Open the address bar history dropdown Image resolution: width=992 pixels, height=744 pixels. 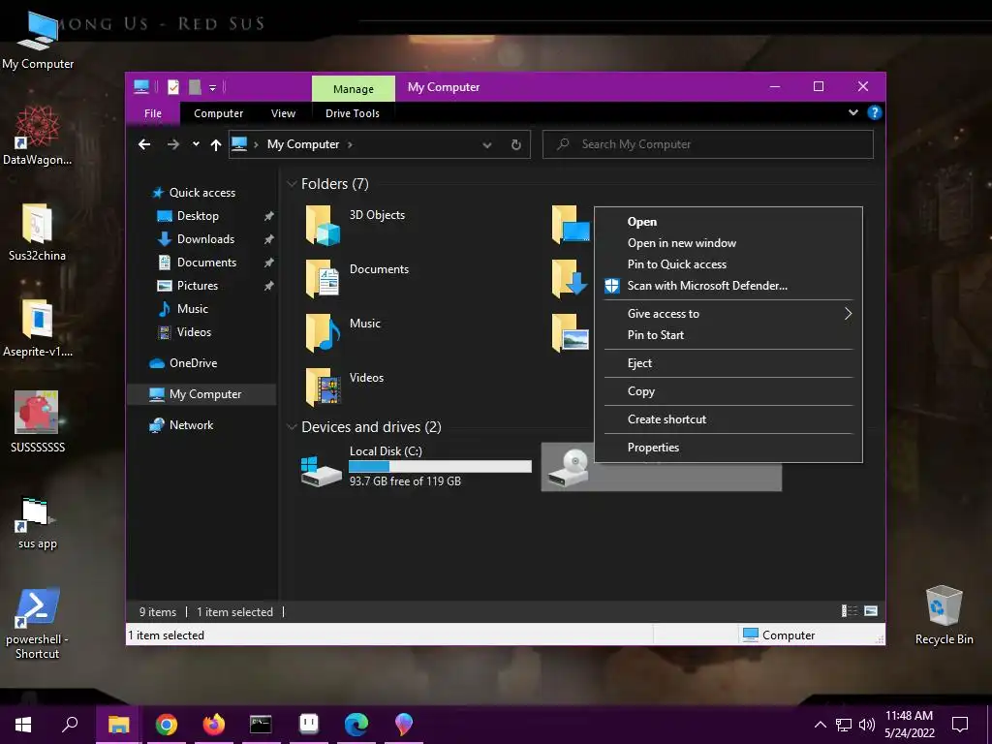[x=487, y=145]
